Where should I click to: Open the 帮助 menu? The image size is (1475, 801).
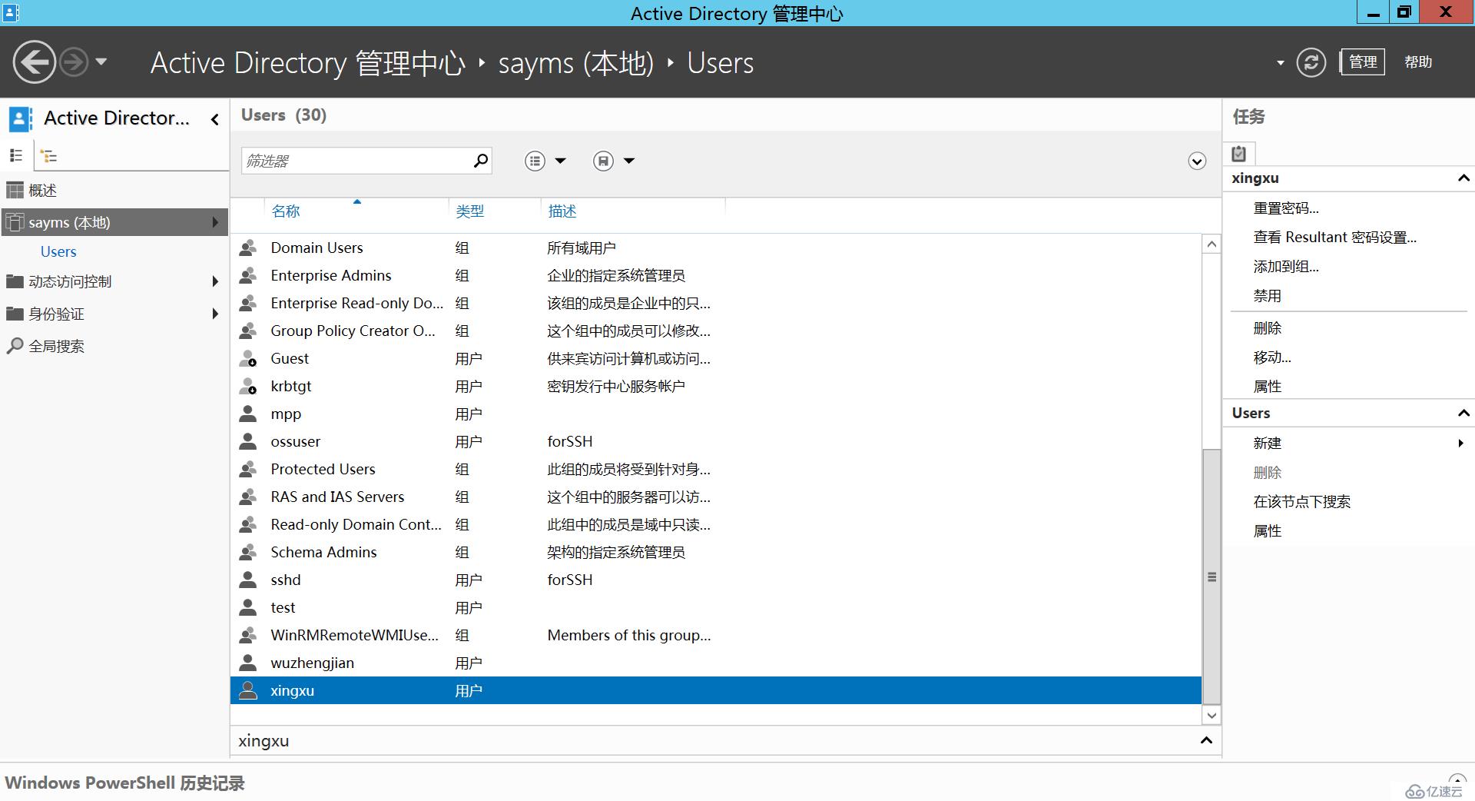pos(1418,62)
